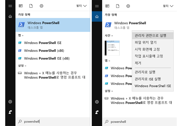The width and height of the screenshot is (182, 126).
Task: Click icon beside Windows PowerShell ISE entry
Action: pyautogui.click(x=20, y=43)
